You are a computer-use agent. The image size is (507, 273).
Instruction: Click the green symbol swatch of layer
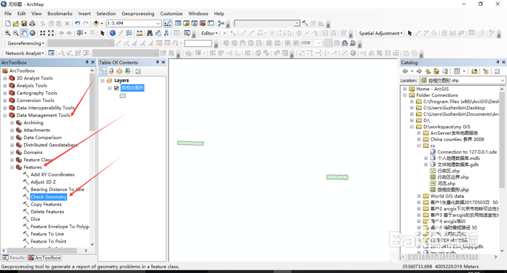(x=123, y=96)
